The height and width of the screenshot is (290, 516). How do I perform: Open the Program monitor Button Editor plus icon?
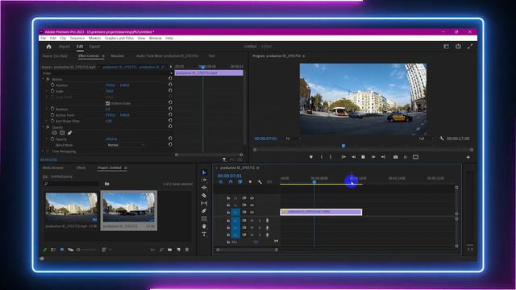click(468, 157)
